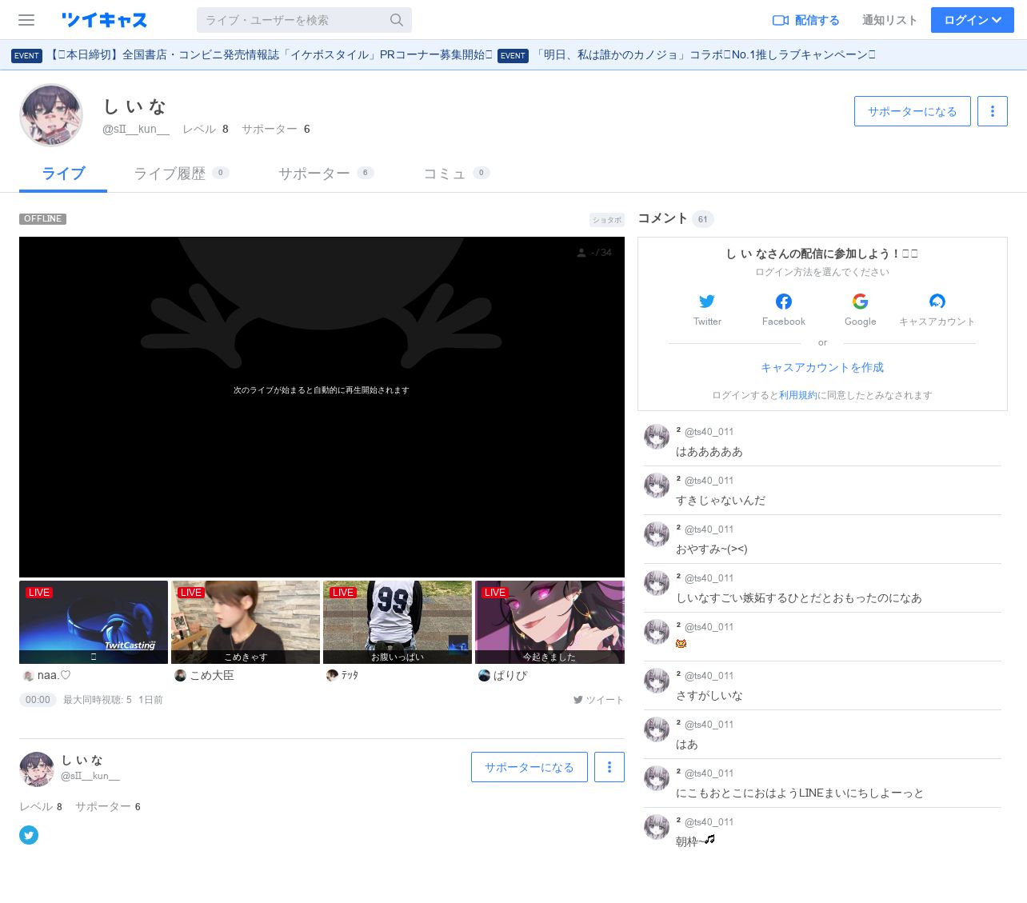Click こめ大臣 small avatar icon

(x=180, y=676)
